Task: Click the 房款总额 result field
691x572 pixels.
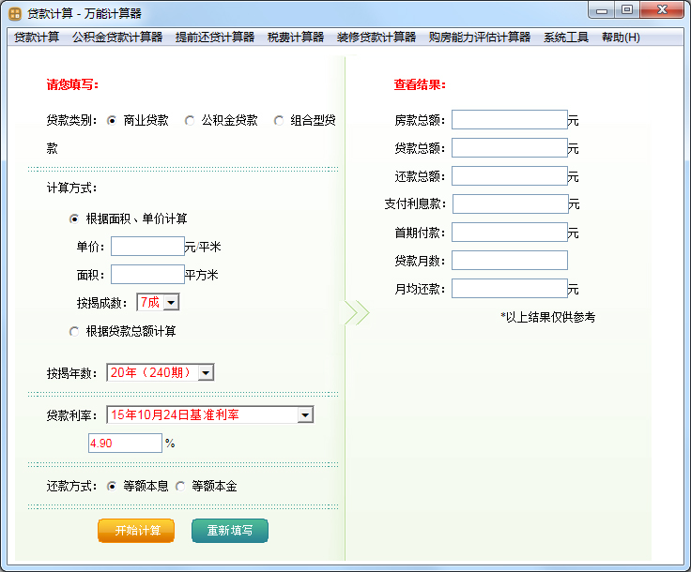Action: [x=510, y=120]
